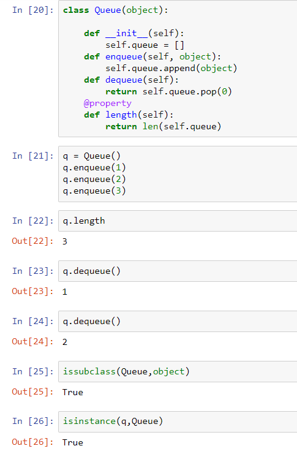Focus the In [24] q.dequeue() cell
Screen dimensions: 297x454
tap(178, 322)
